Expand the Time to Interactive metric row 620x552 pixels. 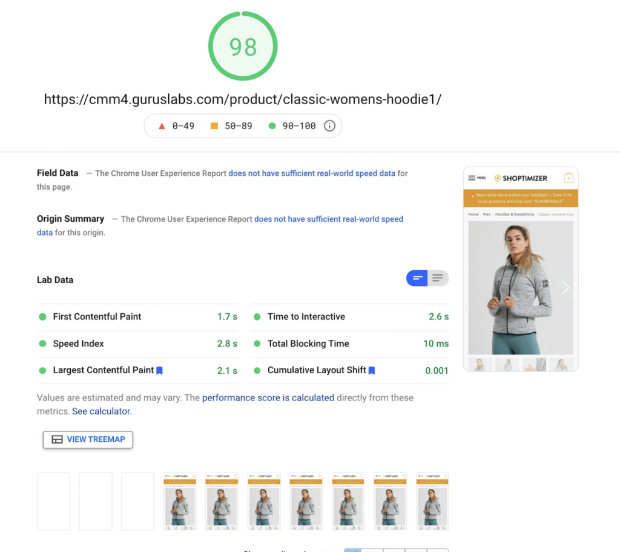point(351,316)
